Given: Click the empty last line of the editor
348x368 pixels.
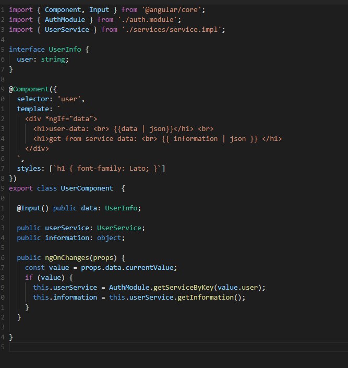Looking at the screenshot, I should (x=178, y=347).
